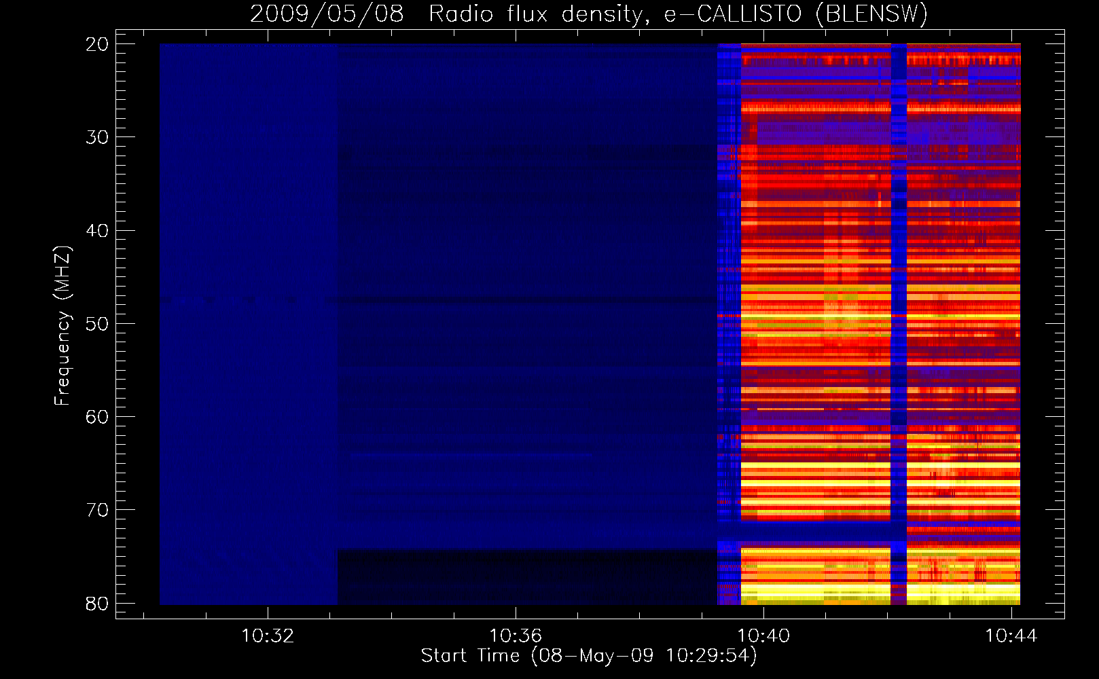Viewport: 1099px width, 679px height.
Task: Click the 60 MHz frequency tick label
Action: pos(97,417)
